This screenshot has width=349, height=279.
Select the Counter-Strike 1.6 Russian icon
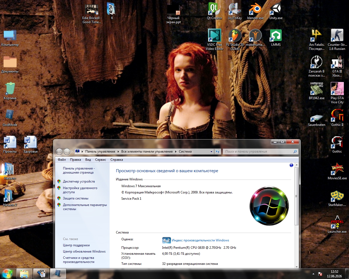pyautogui.click(x=337, y=40)
